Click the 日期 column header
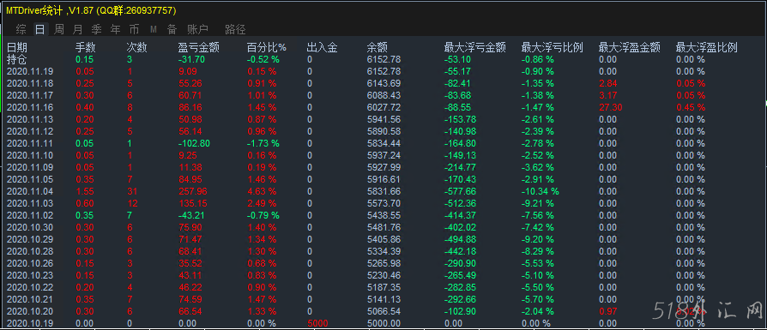This screenshot has width=767, height=330. tap(17, 47)
